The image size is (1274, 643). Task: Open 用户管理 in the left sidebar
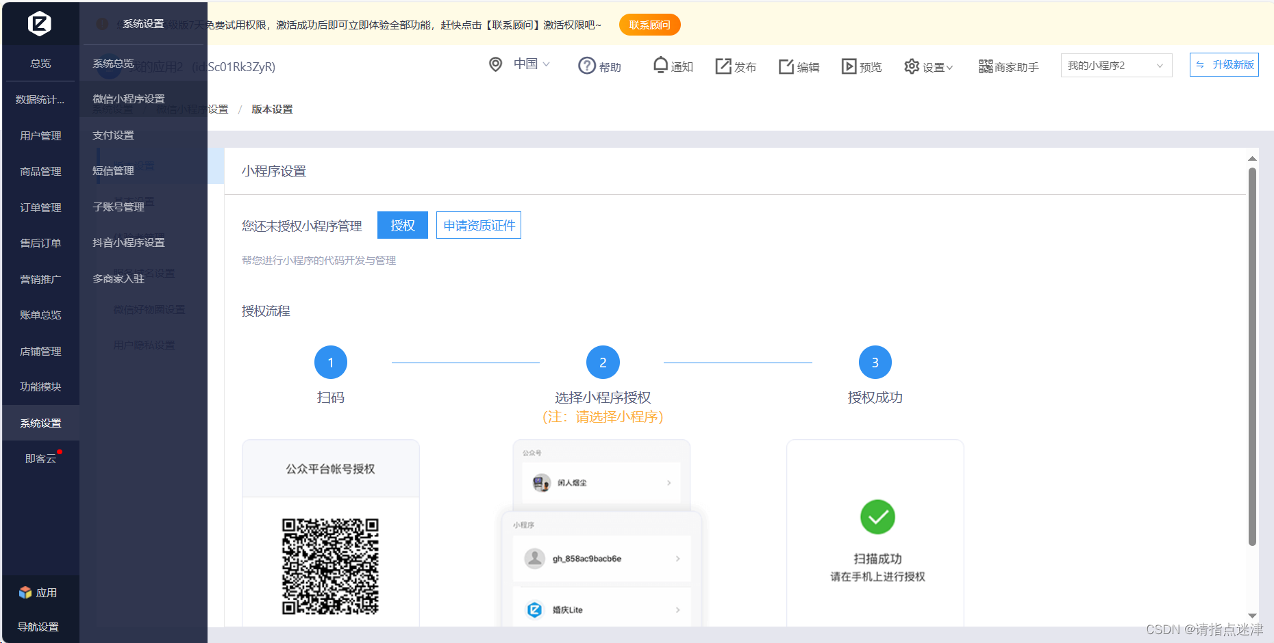point(40,135)
